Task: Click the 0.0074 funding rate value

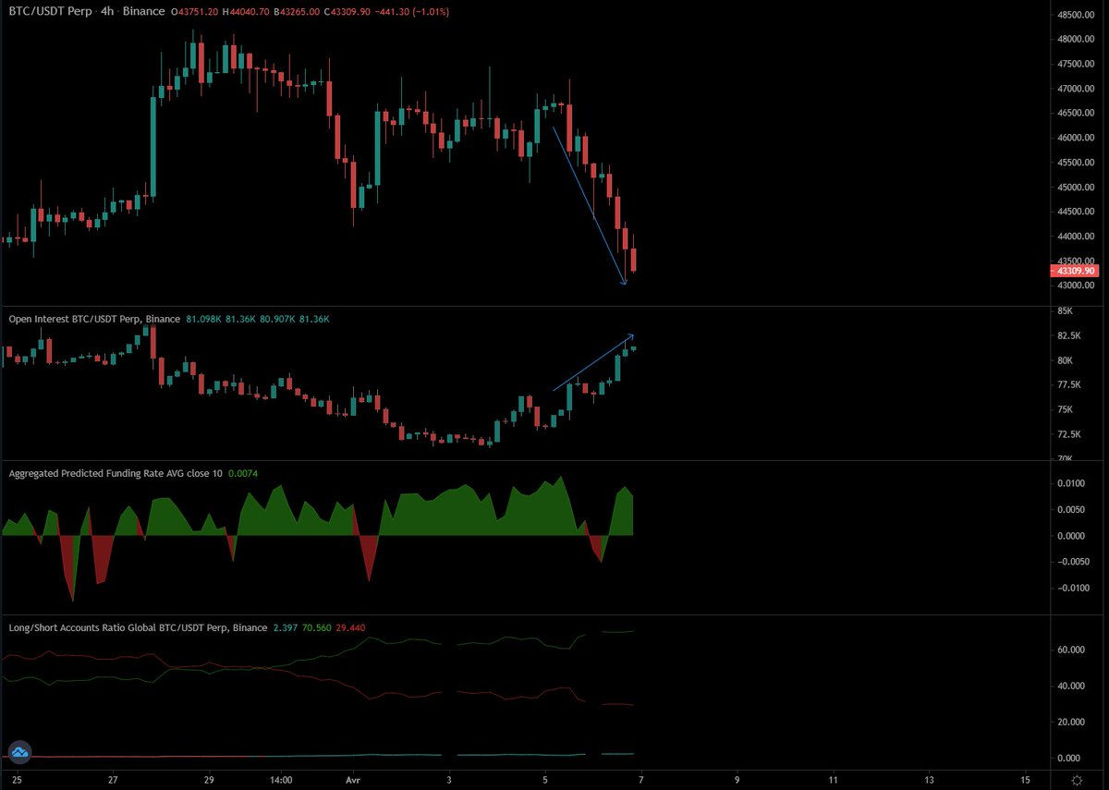Action: 244,473
